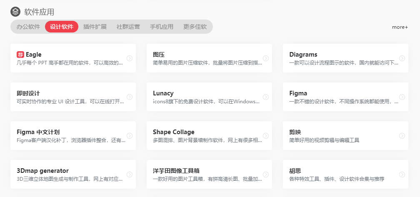The height and width of the screenshot is (197, 420).
Task: Open the Diagrams title link
Action: [x=303, y=55]
